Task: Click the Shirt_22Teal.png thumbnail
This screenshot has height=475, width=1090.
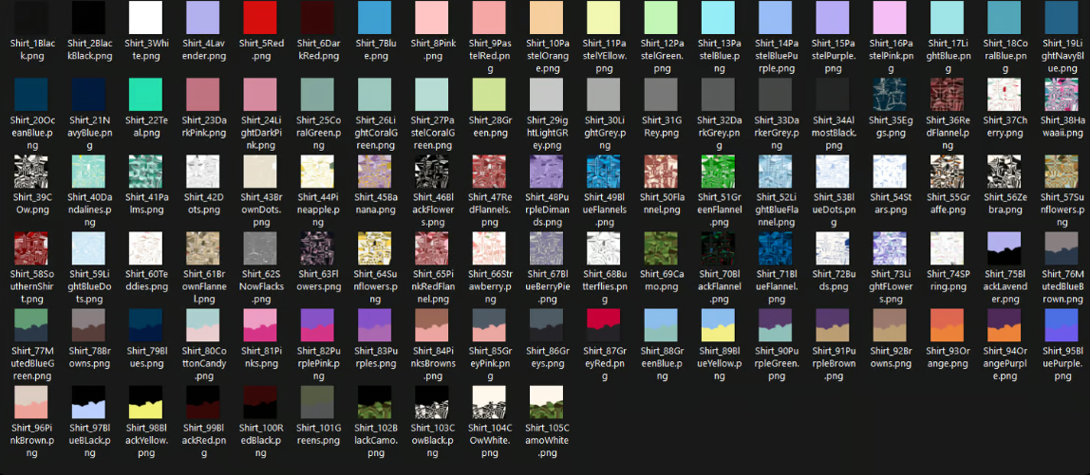Action: [147, 96]
